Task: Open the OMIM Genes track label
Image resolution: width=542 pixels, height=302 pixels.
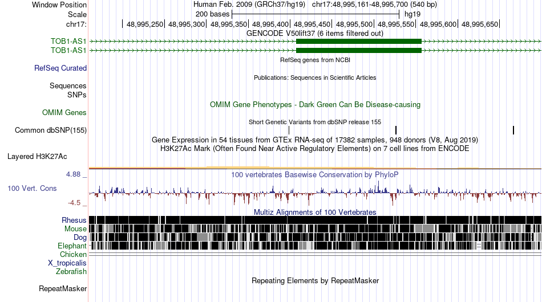Action: pyautogui.click(x=64, y=112)
